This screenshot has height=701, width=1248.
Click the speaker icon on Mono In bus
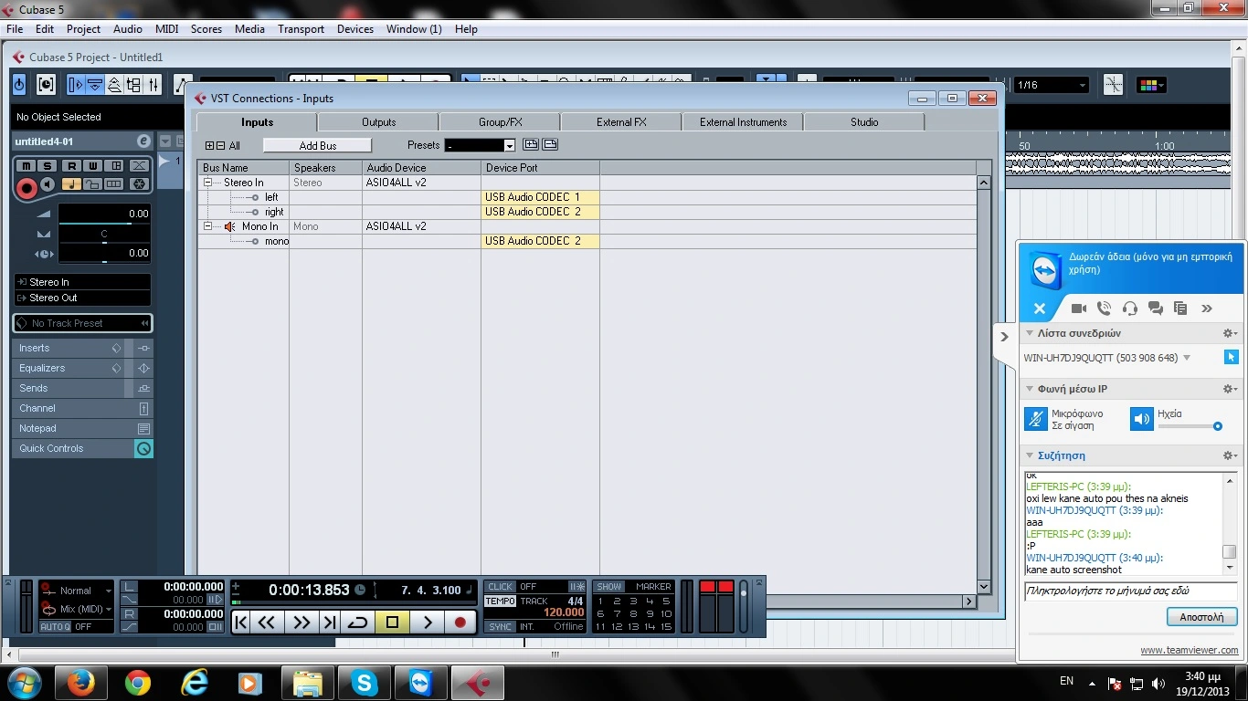coord(230,226)
